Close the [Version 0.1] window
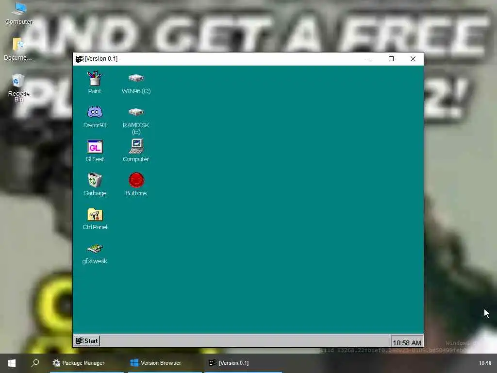Image resolution: width=497 pixels, height=373 pixels. pyautogui.click(x=413, y=59)
